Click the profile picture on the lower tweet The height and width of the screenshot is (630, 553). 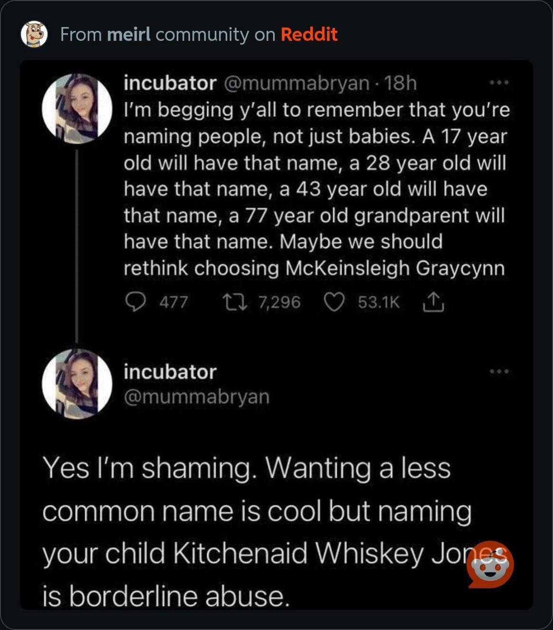pos(76,384)
